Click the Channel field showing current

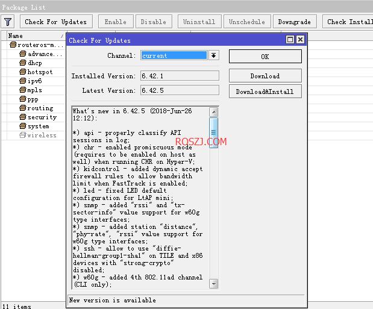point(174,55)
